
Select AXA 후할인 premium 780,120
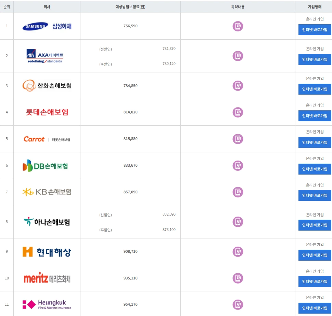(169, 64)
